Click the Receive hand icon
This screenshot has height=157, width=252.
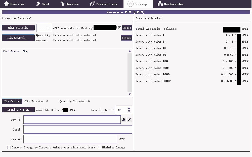coord(62,4)
